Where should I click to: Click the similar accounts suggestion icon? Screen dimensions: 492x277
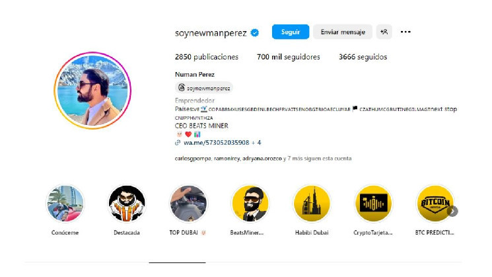click(384, 32)
